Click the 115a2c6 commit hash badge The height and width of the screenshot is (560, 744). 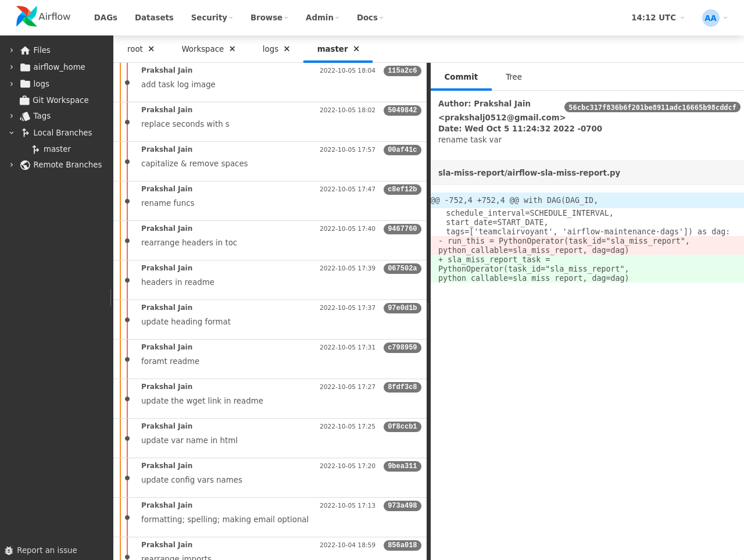(x=402, y=70)
